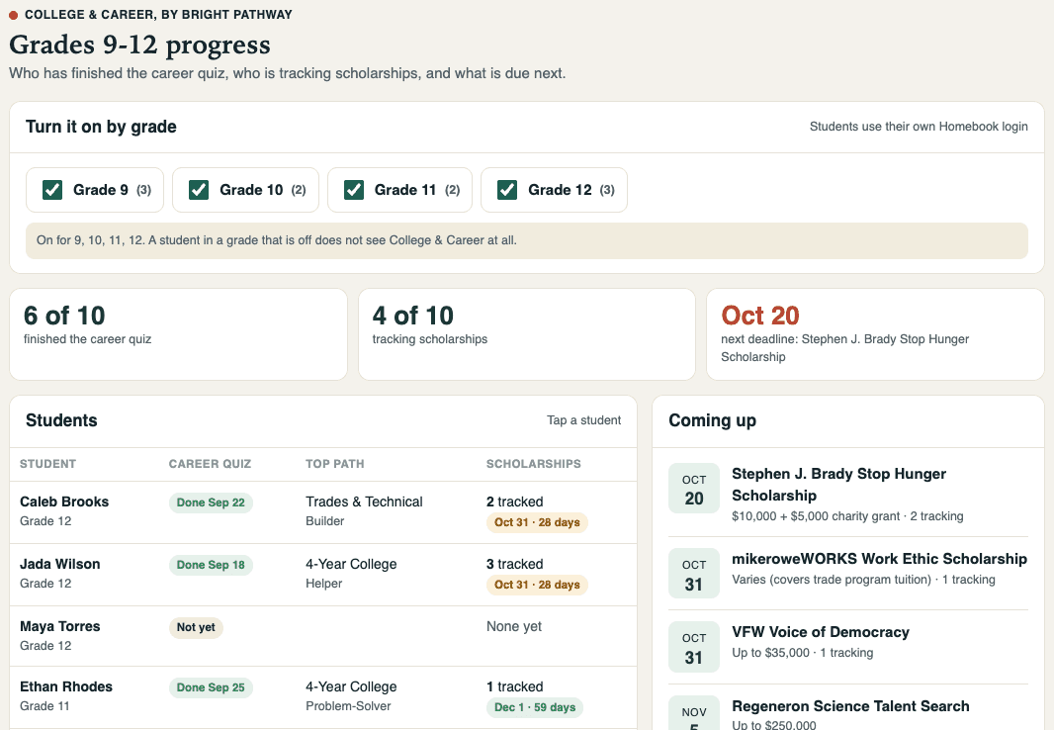Click Maya Torres' None yet scholarships

pos(514,626)
